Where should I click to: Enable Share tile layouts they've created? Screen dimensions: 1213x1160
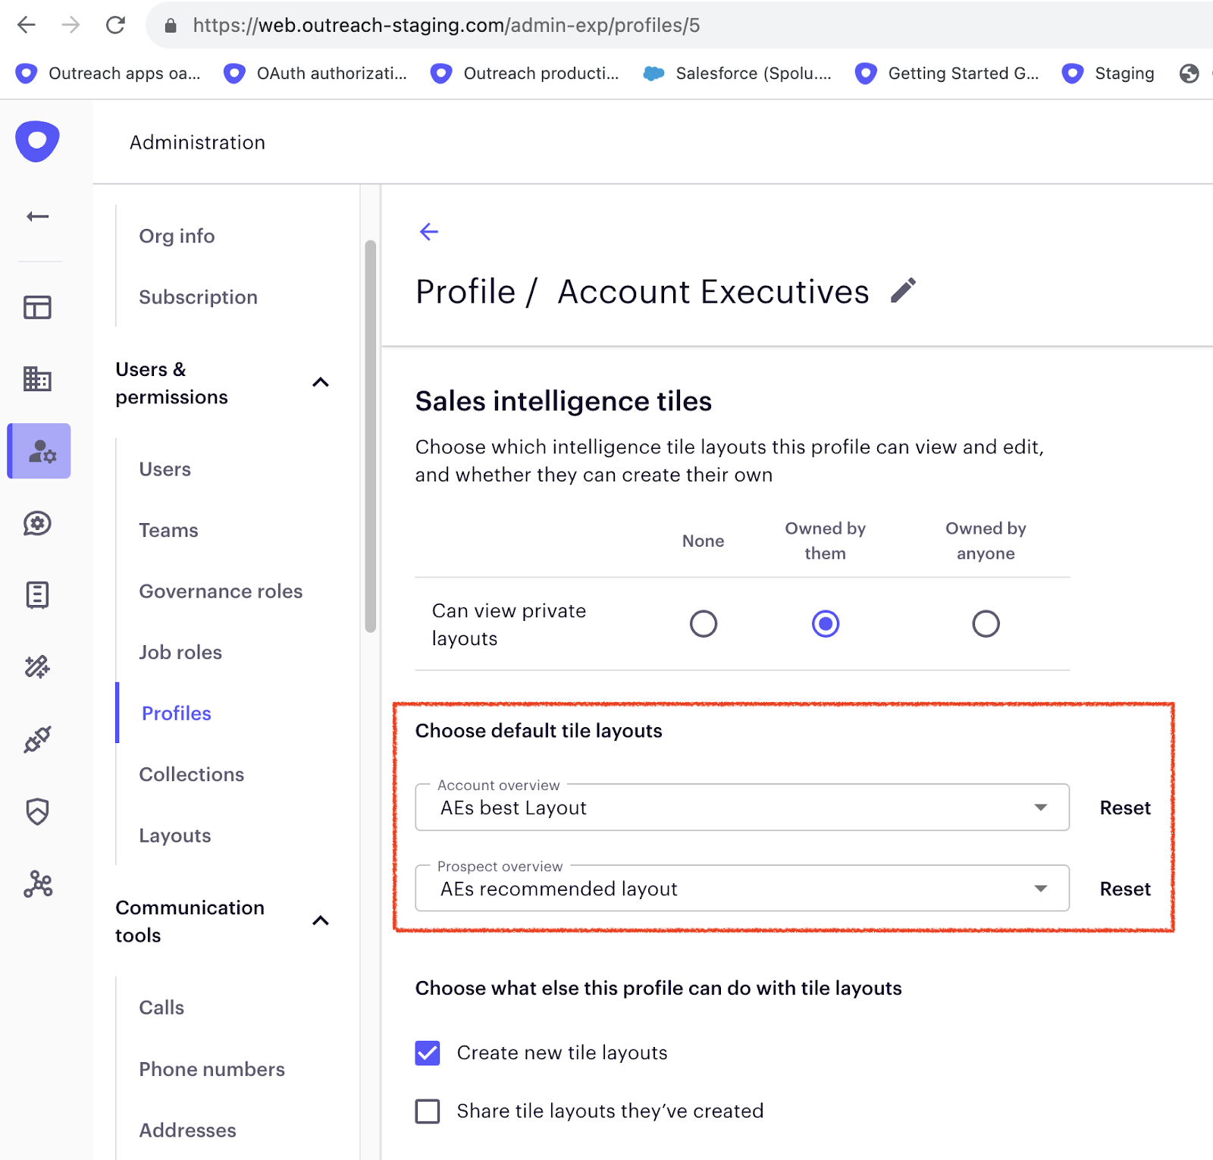pos(427,1111)
